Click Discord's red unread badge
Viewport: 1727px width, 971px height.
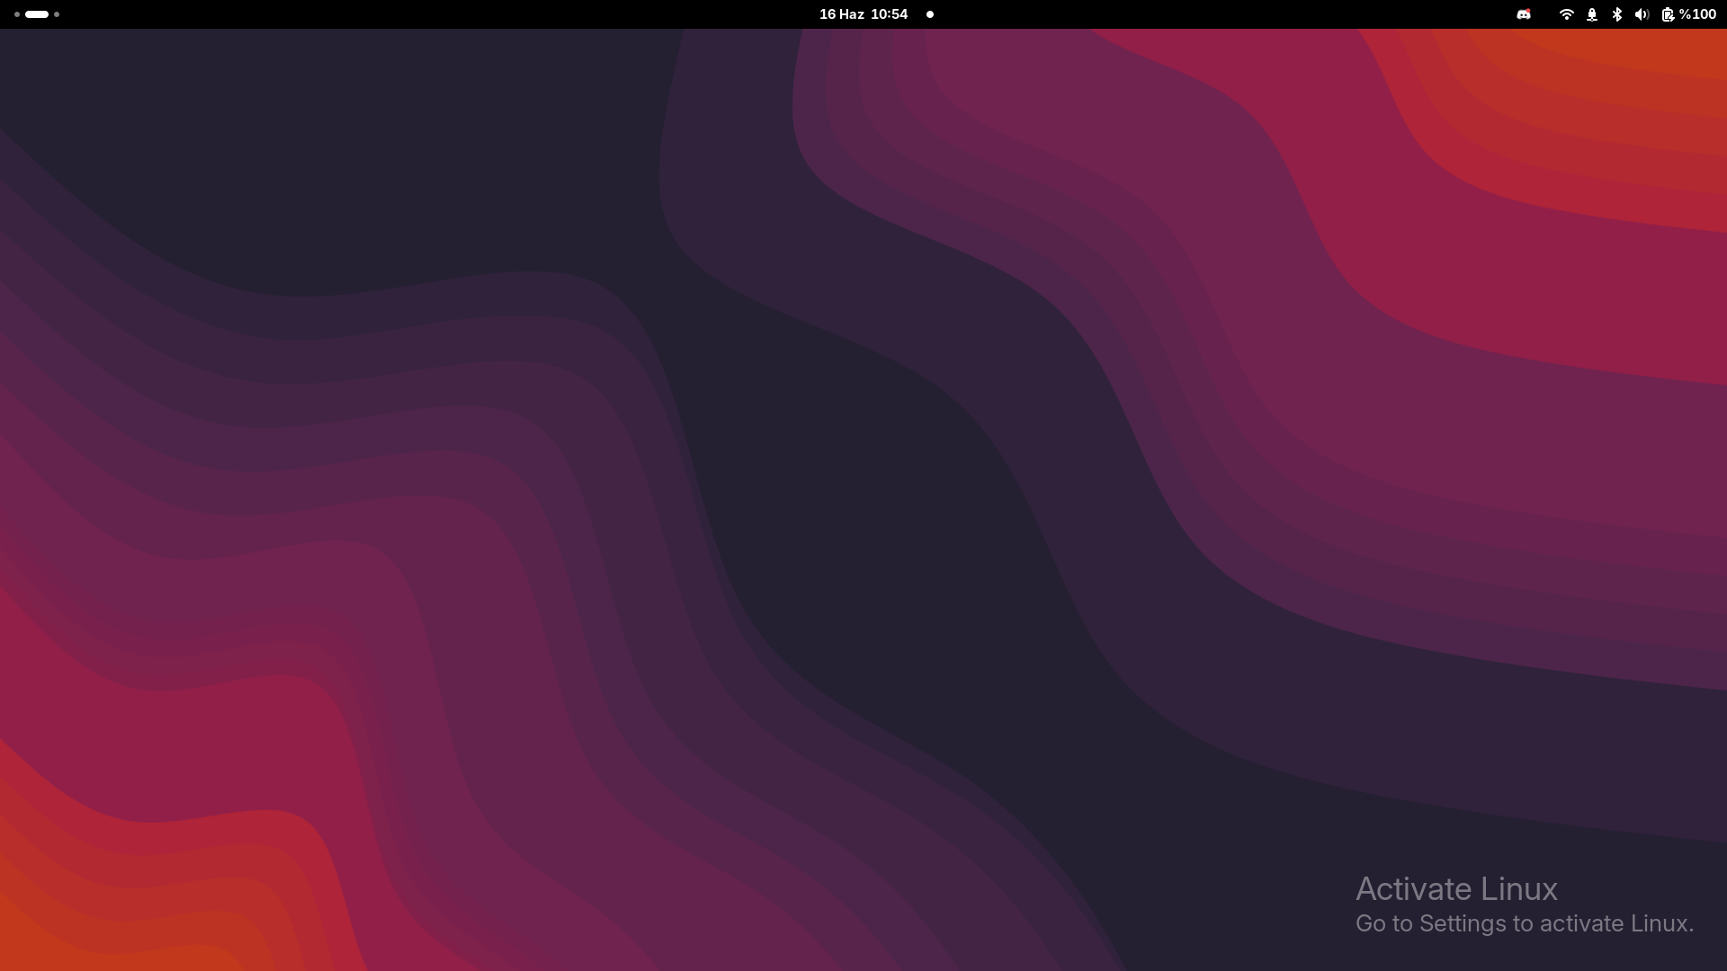click(1528, 10)
